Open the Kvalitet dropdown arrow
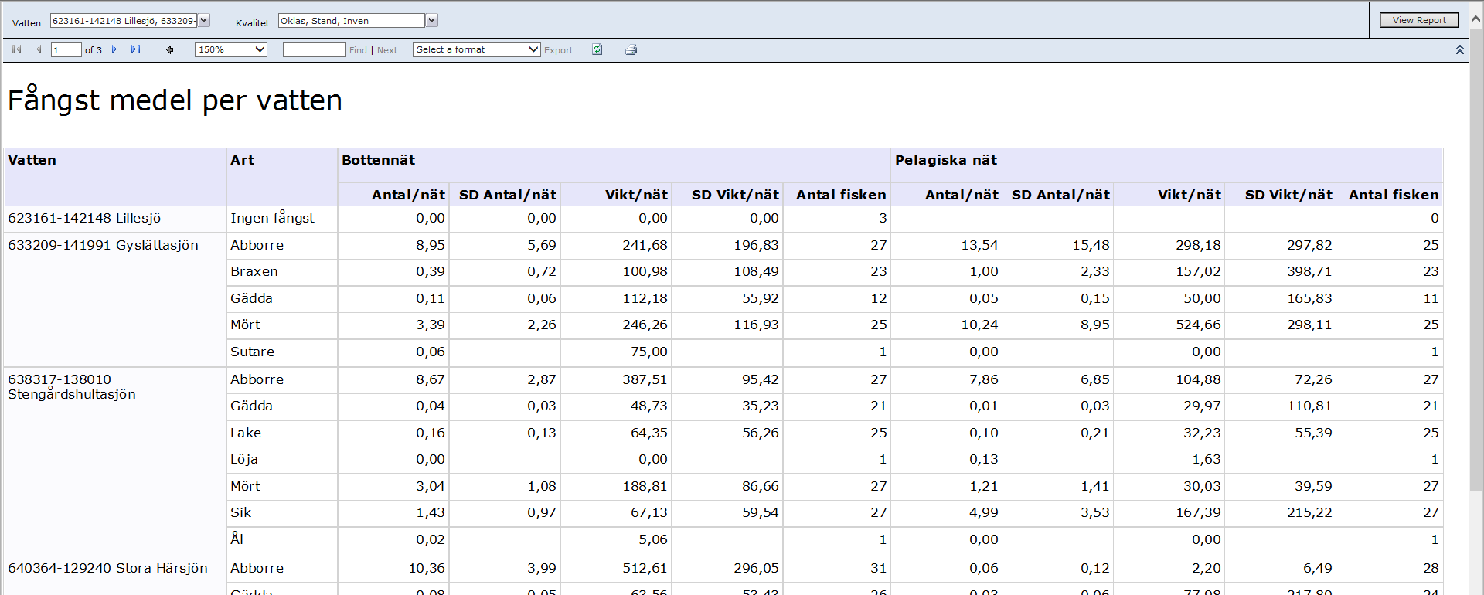1484x595 pixels. point(432,20)
